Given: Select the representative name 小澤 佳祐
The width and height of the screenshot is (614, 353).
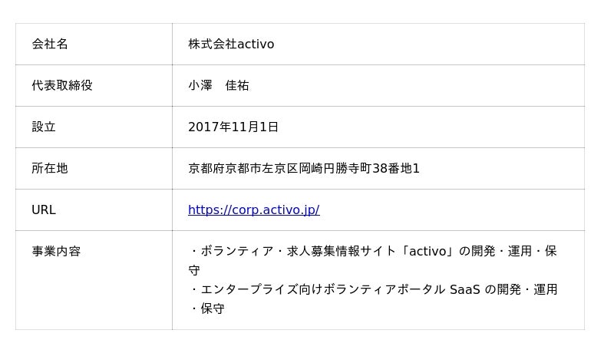Looking at the screenshot, I should [219, 85].
